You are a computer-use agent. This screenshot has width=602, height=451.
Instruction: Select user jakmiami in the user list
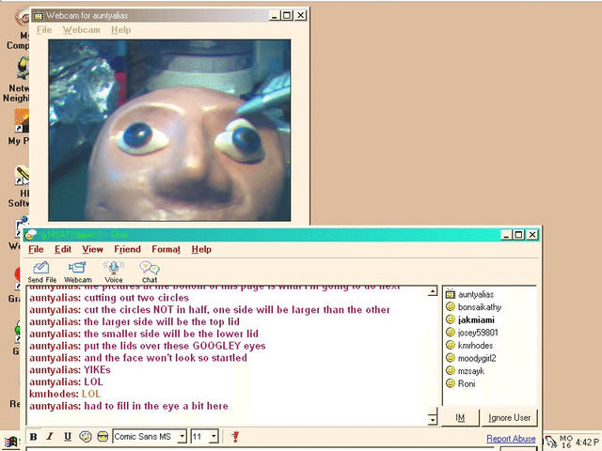476,319
